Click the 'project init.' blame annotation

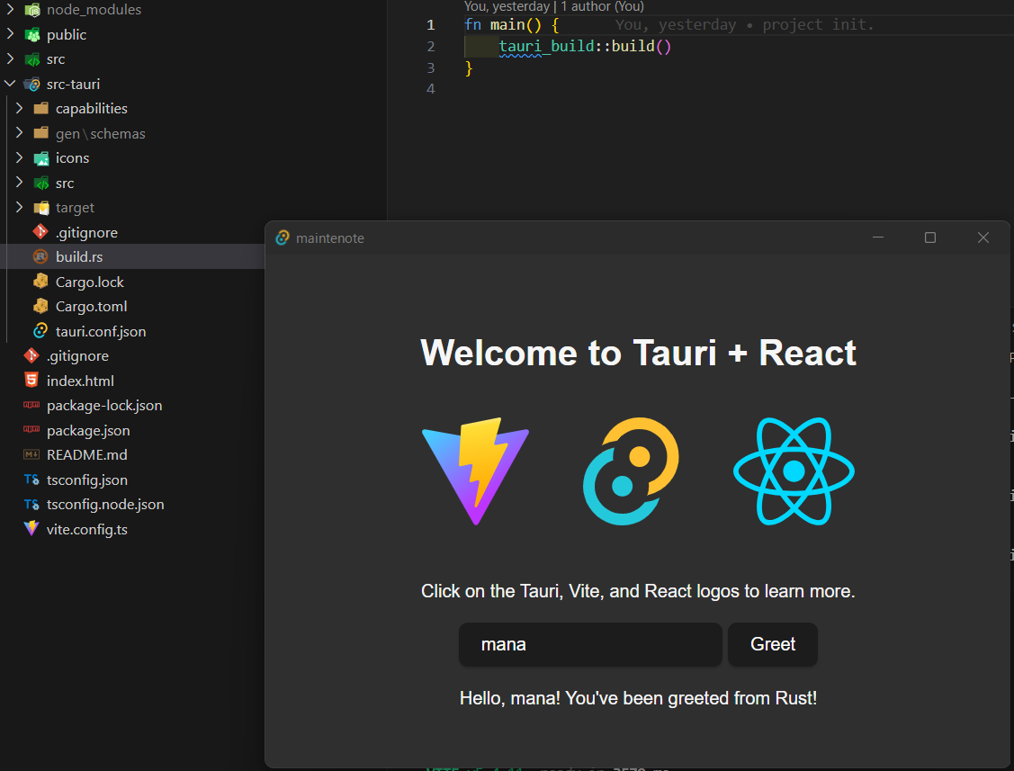(x=817, y=24)
